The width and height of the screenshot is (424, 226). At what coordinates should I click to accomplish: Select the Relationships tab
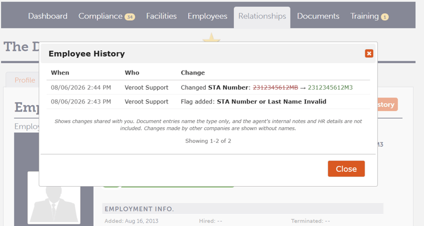(262, 17)
